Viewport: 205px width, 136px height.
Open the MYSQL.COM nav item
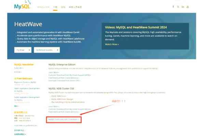43,7
